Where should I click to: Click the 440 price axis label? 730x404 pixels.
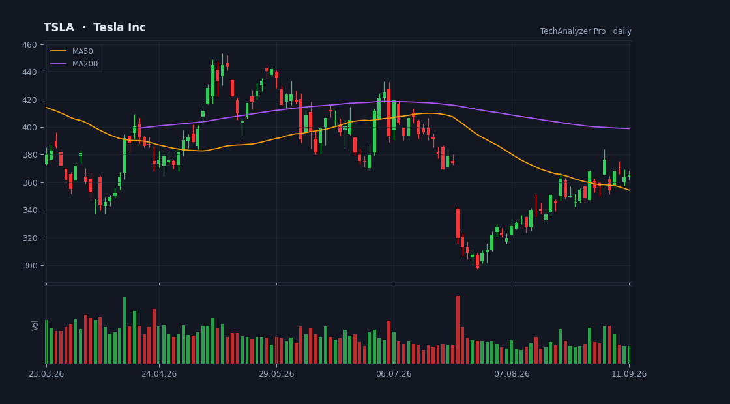(x=29, y=72)
